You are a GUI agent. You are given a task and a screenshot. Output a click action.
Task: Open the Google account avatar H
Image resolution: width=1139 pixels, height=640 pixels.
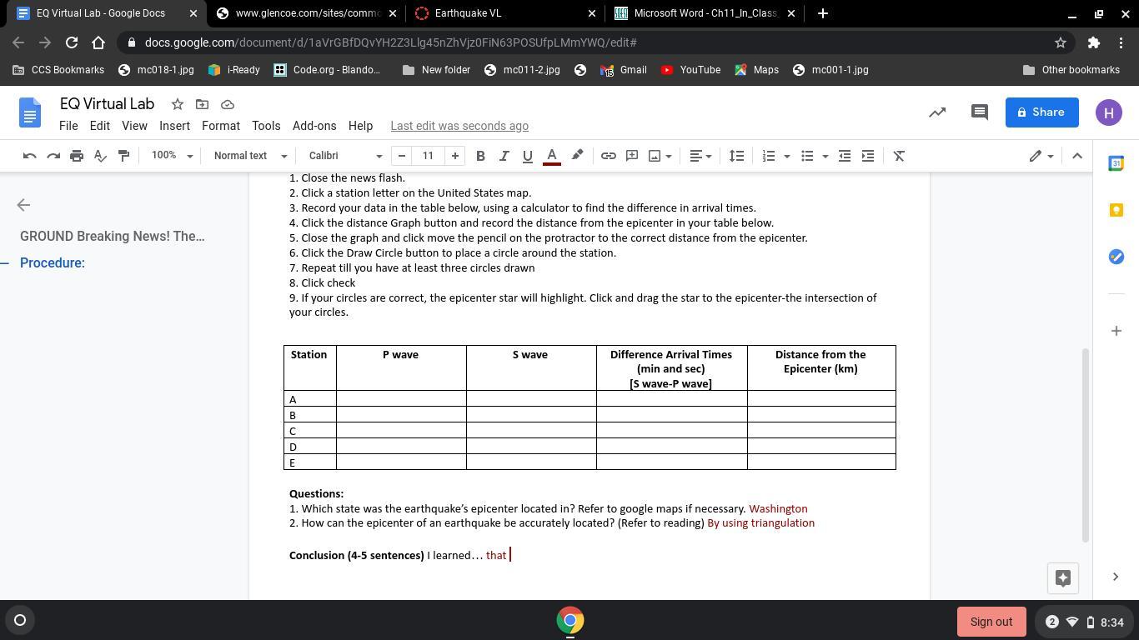pos(1109,112)
